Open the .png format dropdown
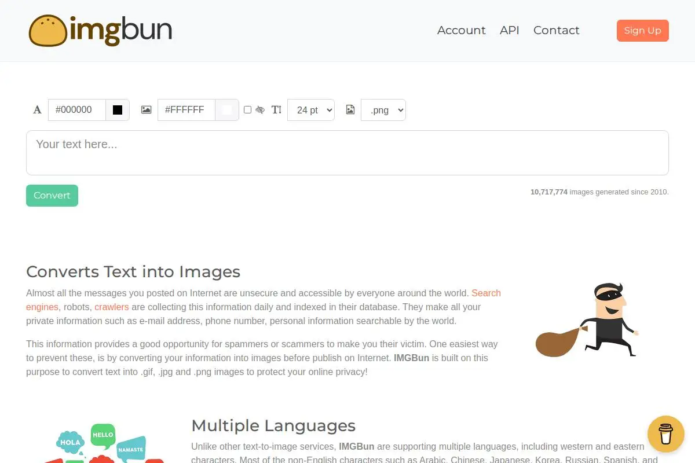 coord(383,110)
